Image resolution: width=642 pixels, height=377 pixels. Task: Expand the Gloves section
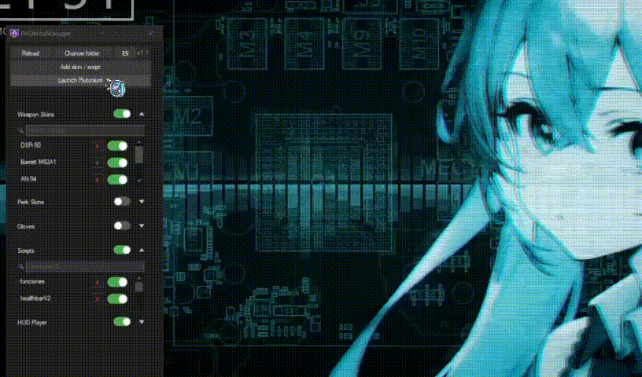pyautogui.click(x=142, y=225)
